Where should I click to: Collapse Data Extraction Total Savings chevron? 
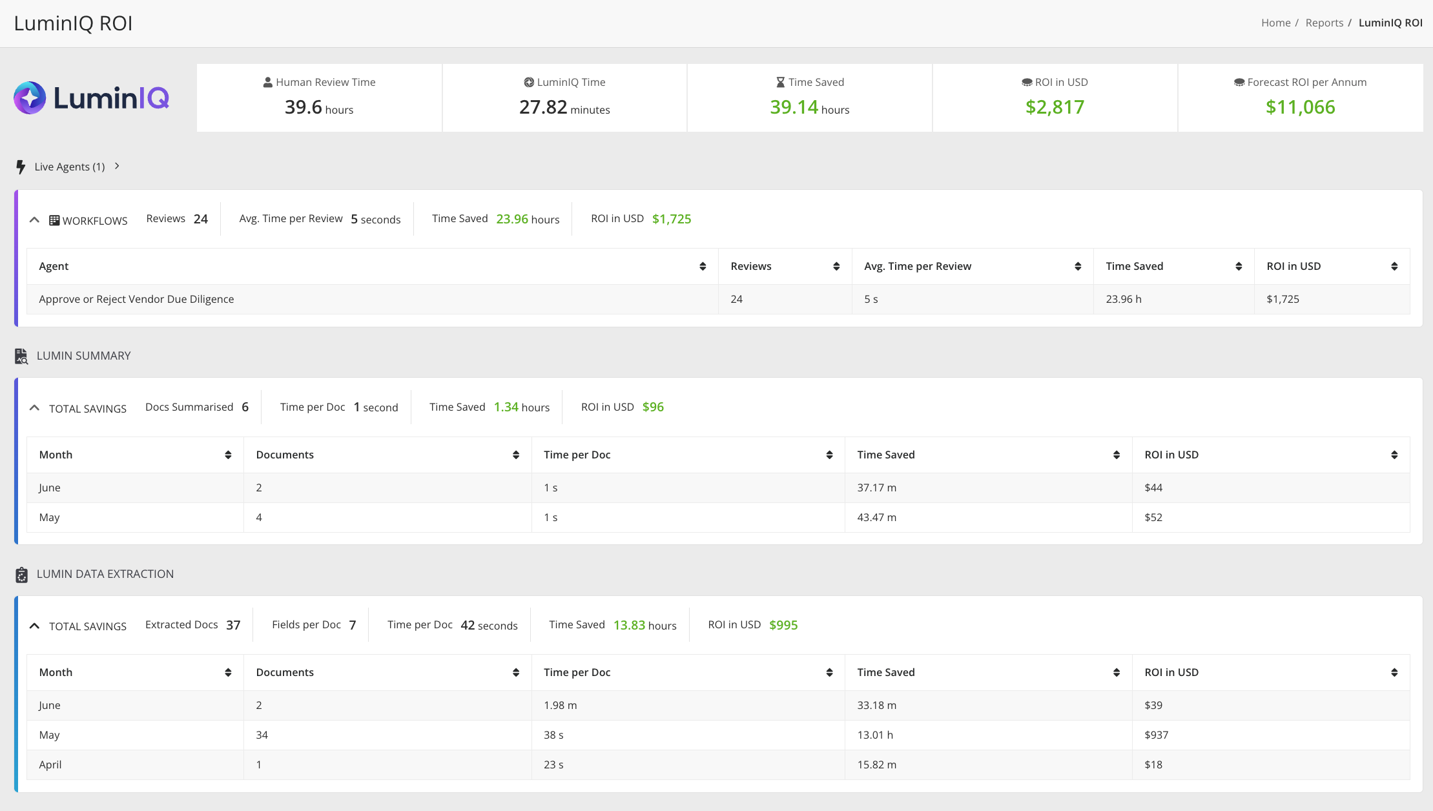(x=35, y=626)
